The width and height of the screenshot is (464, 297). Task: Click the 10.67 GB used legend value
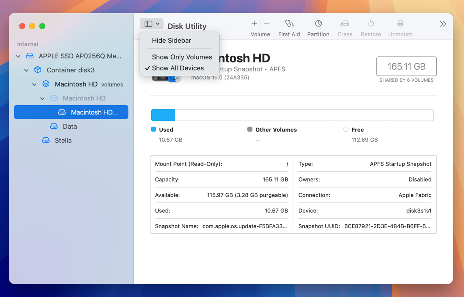point(171,140)
